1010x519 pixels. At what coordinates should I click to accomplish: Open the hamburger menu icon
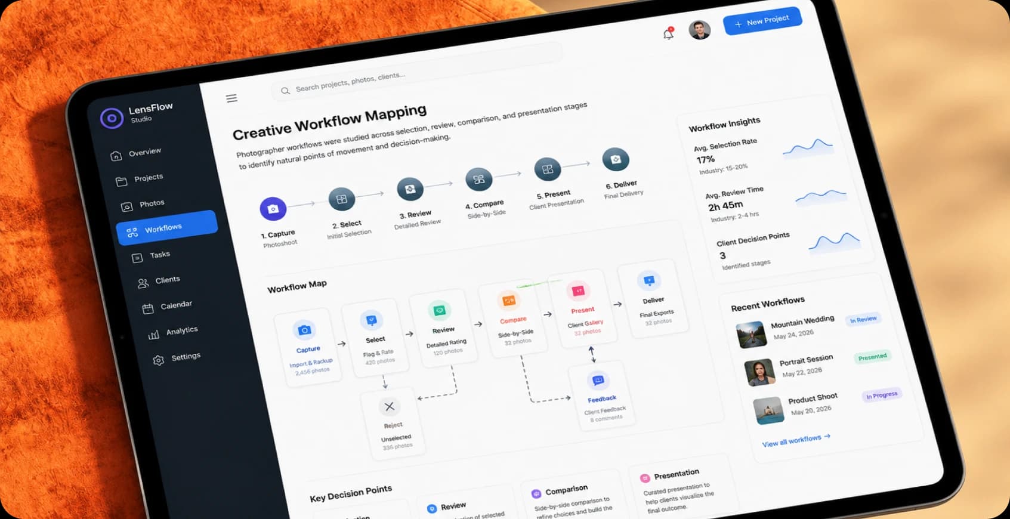(x=231, y=98)
